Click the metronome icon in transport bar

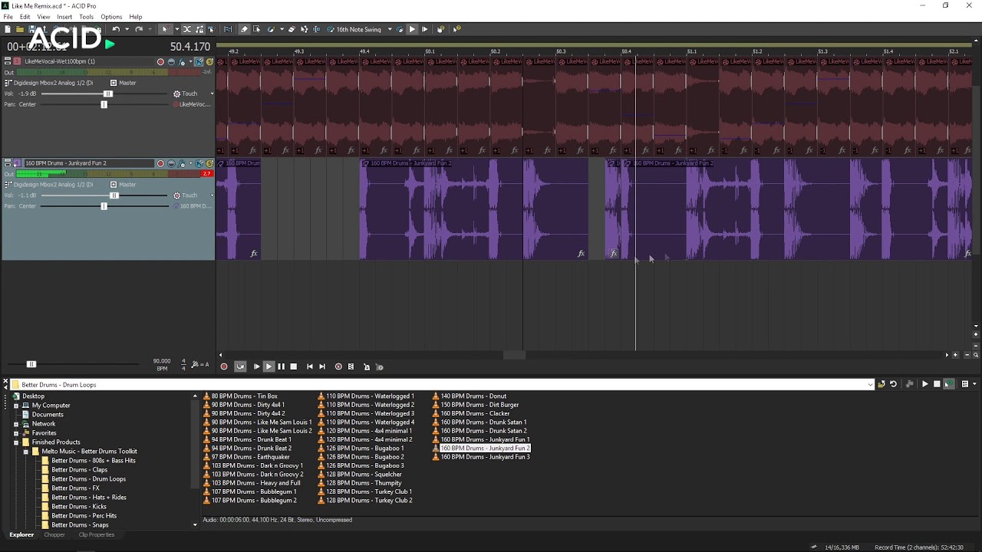[x=367, y=366]
